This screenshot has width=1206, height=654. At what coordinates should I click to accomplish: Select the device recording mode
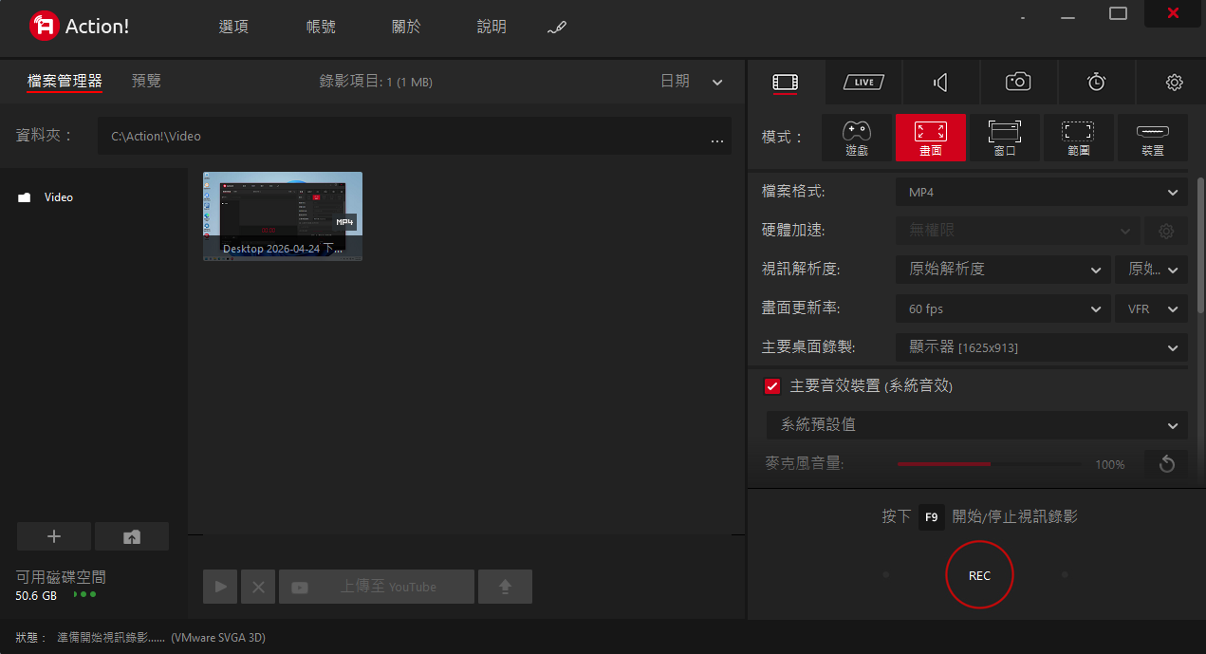[1152, 138]
